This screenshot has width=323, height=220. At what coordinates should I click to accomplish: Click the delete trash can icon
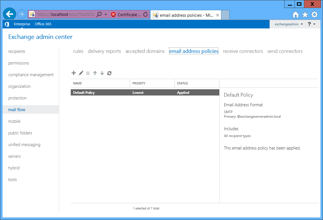pos(88,73)
